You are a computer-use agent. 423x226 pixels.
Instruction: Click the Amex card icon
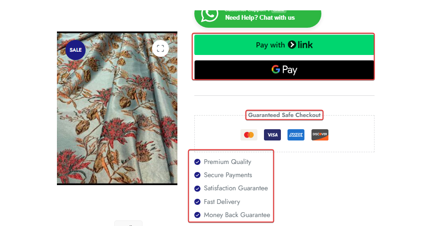(296, 135)
